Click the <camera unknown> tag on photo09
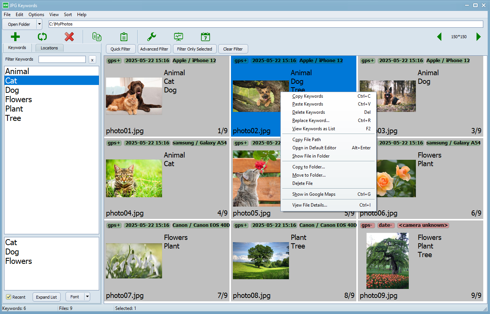490x314 pixels. click(423, 225)
